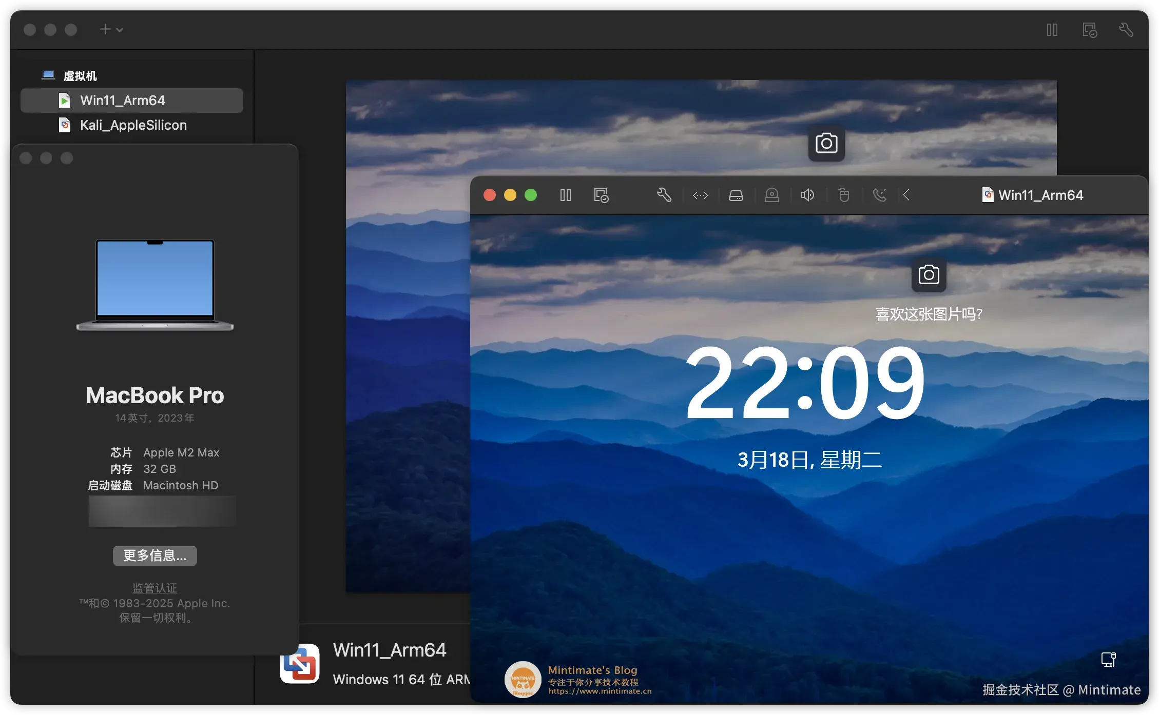Image resolution: width=1159 pixels, height=715 pixels.
Task: Open the new VM dropdown chevron
Action: [119, 29]
